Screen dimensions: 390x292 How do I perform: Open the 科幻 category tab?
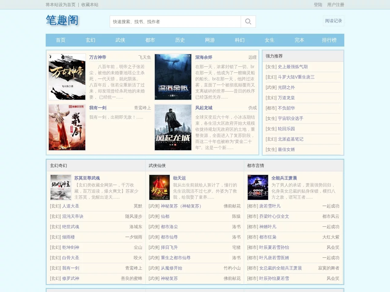click(x=240, y=40)
